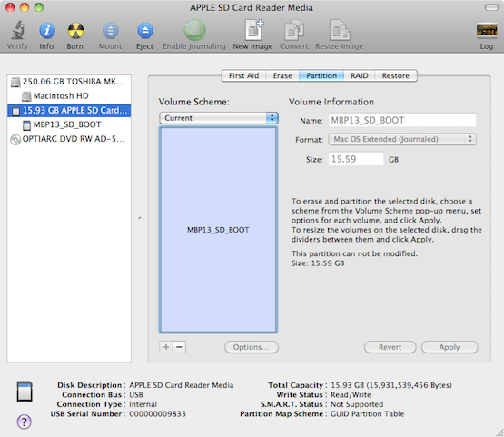Click USB Serial Number value 00000009833

(x=157, y=414)
